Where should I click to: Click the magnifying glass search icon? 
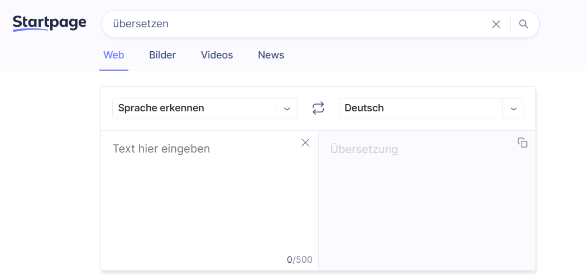[x=524, y=24]
